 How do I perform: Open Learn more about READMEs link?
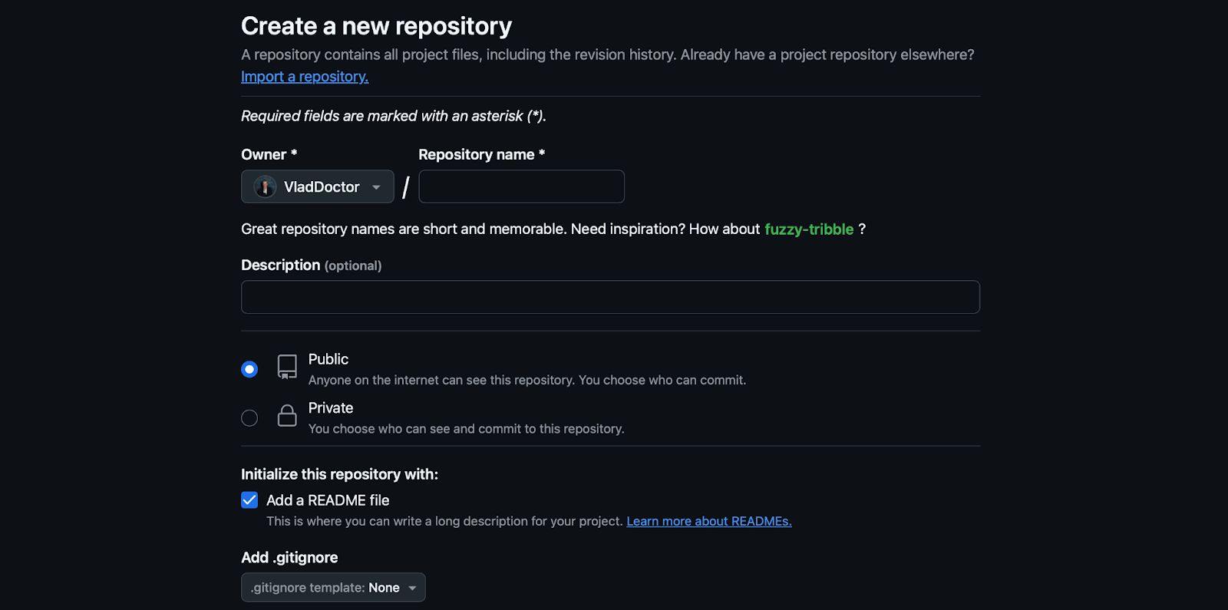[709, 521]
